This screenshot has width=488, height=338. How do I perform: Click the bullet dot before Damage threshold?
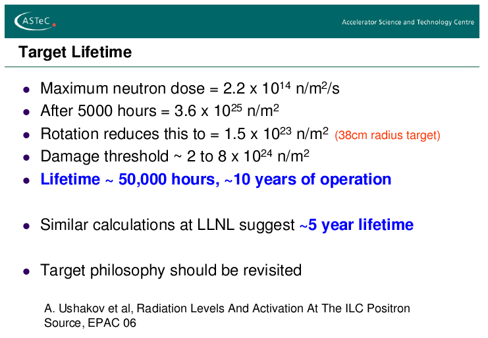tap(26, 157)
